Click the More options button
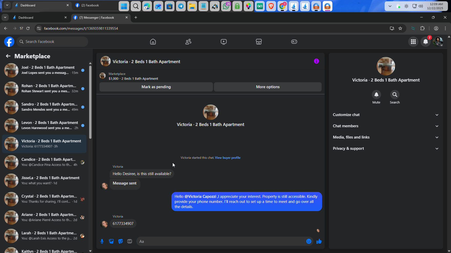Image resolution: width=451 pixels, height=253 pixels. coord(268,87)
